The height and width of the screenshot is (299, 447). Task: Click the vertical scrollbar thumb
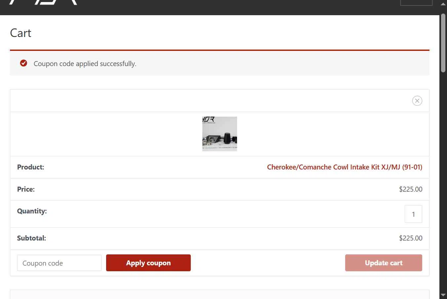click(x=443, y=43)
